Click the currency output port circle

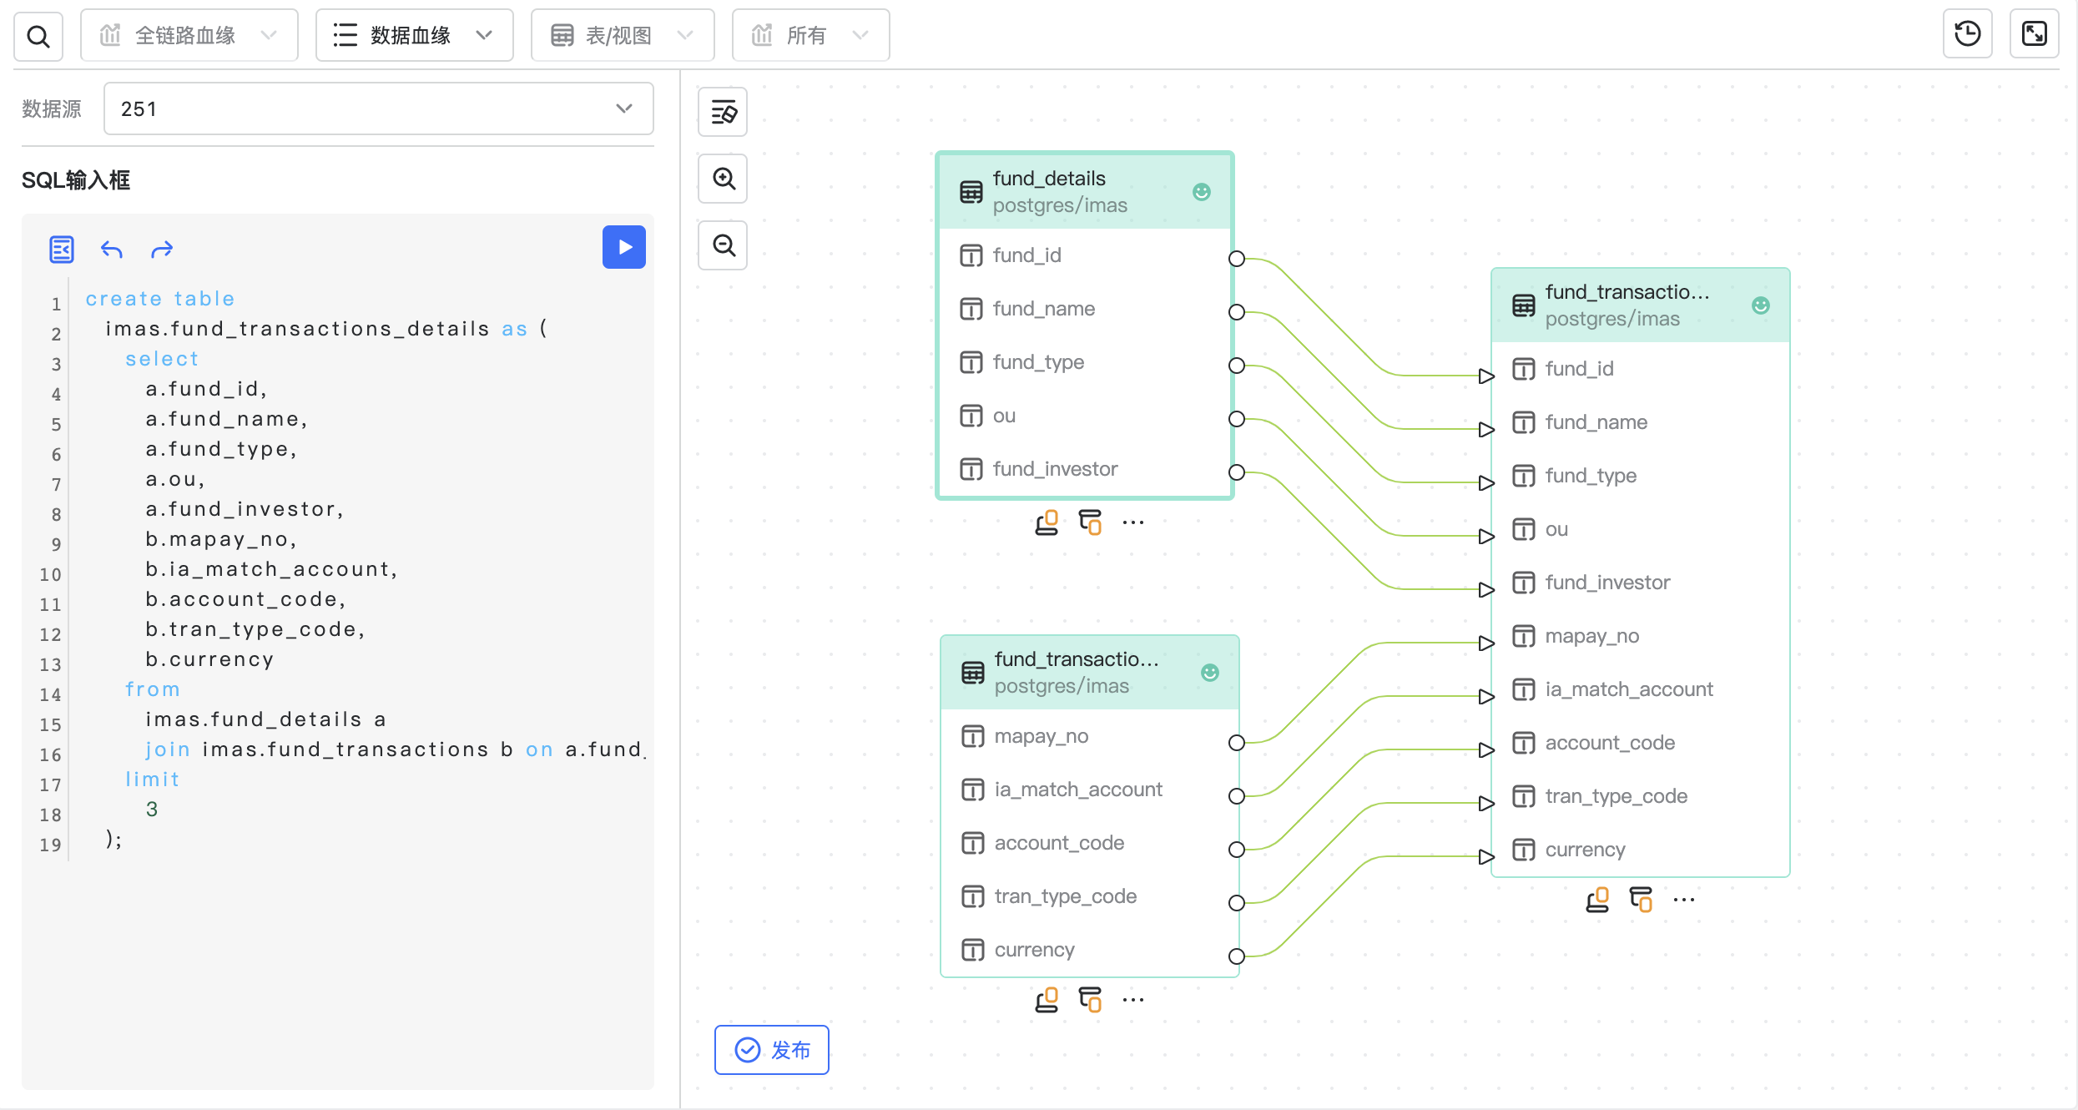coord(1237,956)
